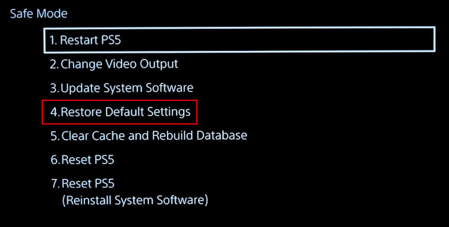Click the number 7 in the list
Image resolution: width=449 pixels, height=227 pixels.
pyautogui.click(x=53, y=183)
